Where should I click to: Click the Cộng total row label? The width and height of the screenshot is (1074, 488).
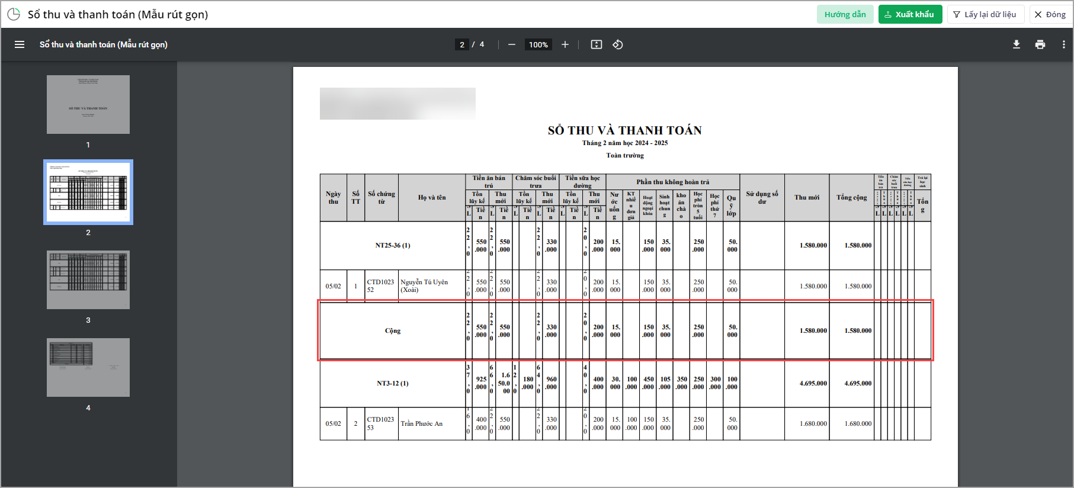393,330
